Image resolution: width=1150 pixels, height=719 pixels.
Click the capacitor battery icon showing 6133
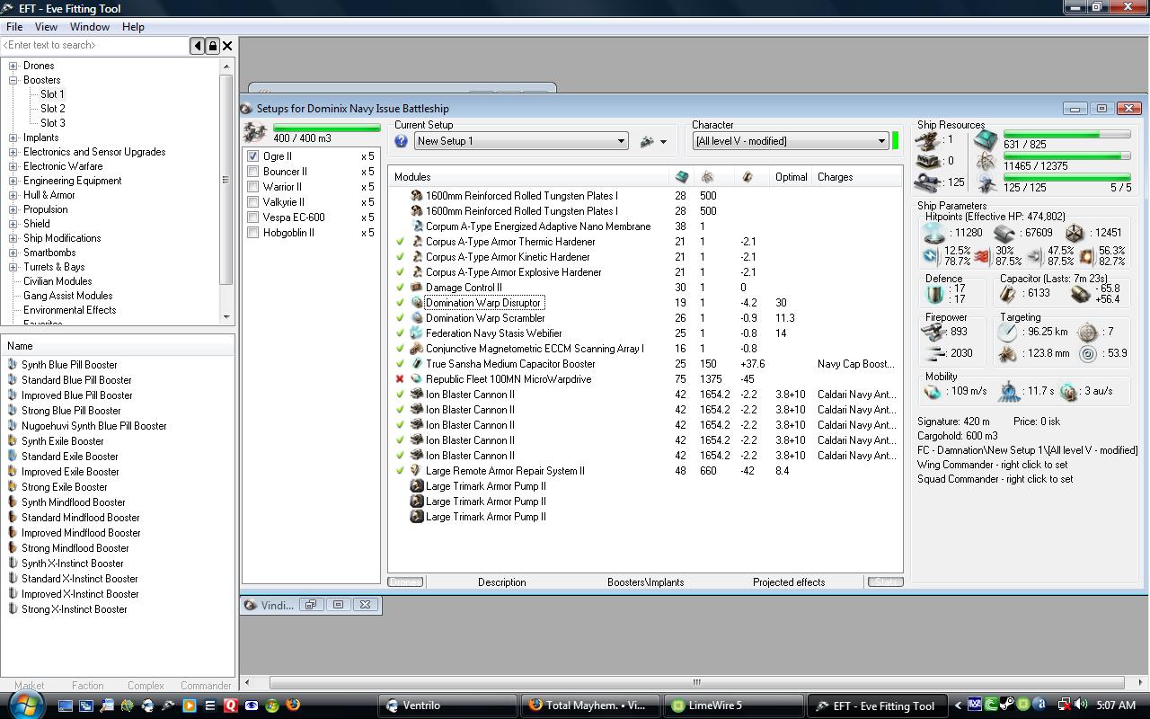click(1009, 294)
